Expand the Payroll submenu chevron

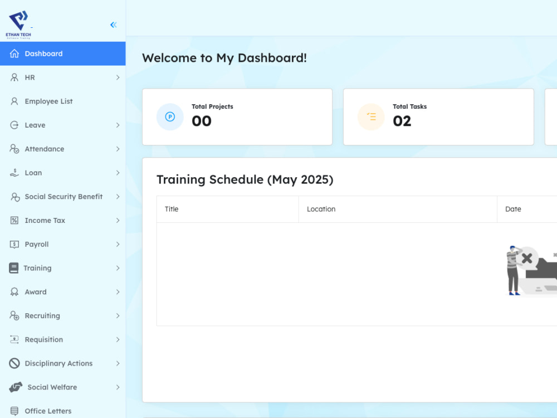[118, 244]
